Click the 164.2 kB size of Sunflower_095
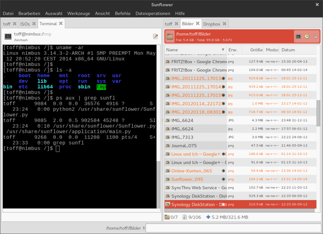Viewport: 323px width, 234px height. point(256,179)
